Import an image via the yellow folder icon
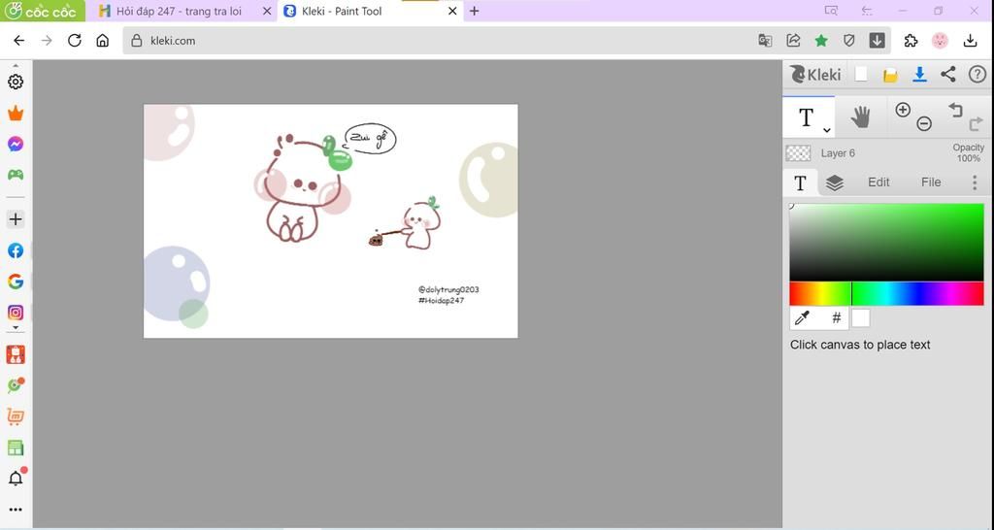Screen dimensions: 994x530 pyautogui.click(x=890, y=75)
